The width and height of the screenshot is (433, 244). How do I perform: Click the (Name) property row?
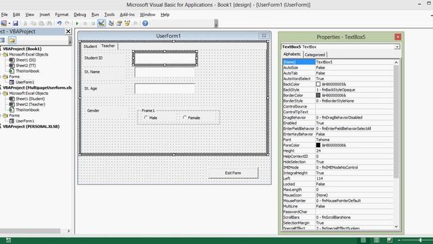[338, 62]
